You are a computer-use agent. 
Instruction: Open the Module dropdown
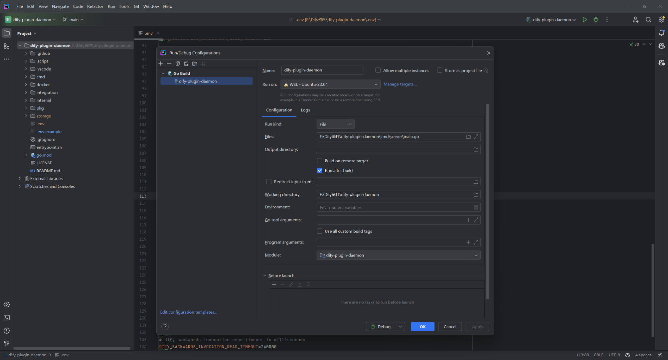[x=398, y=255]
